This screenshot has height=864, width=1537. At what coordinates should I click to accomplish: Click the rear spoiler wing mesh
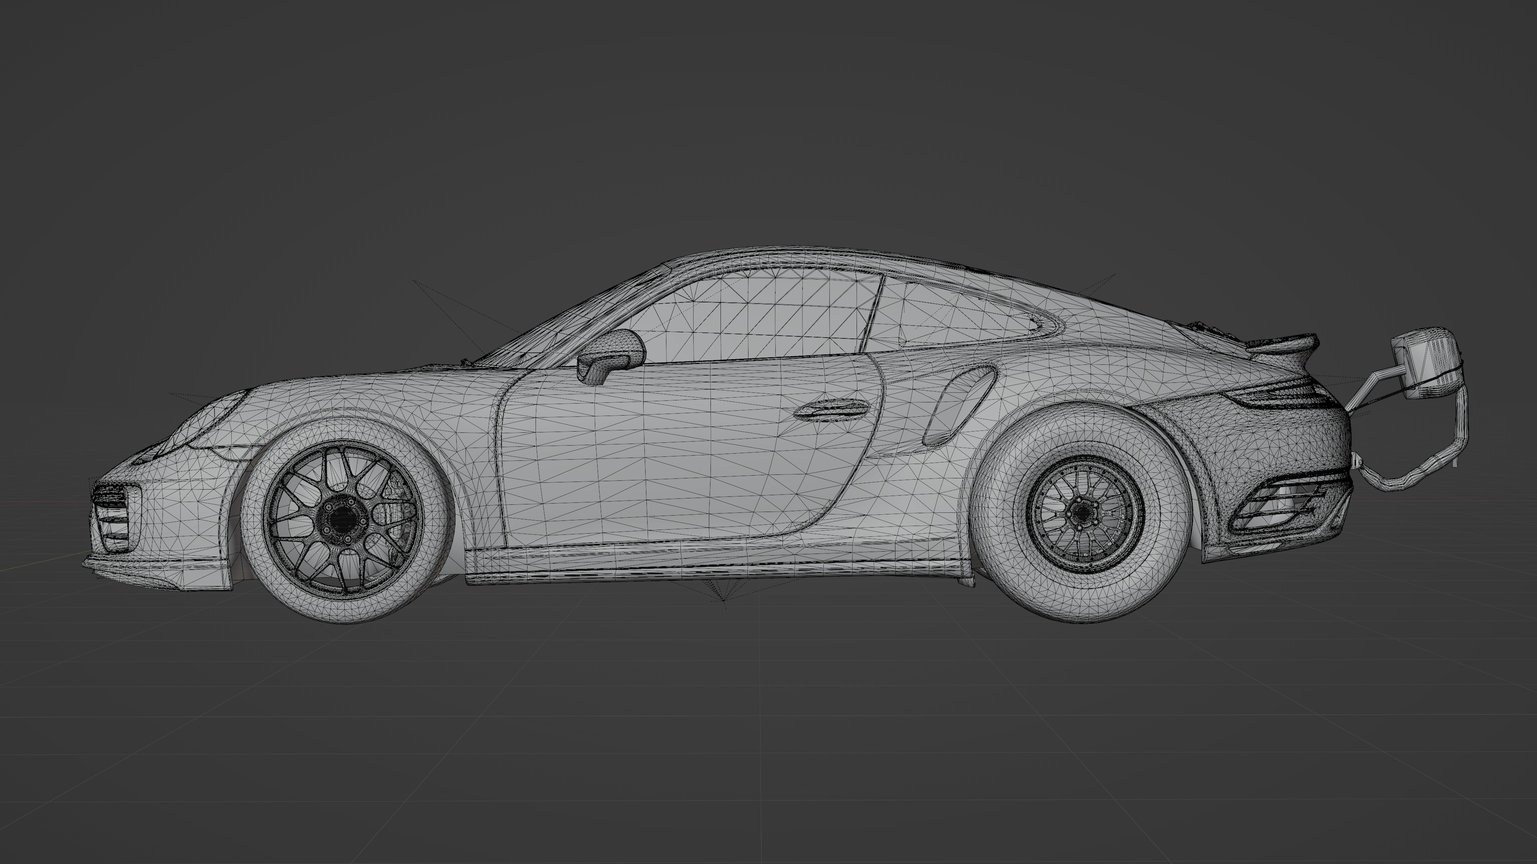[x=1283, y=347]
